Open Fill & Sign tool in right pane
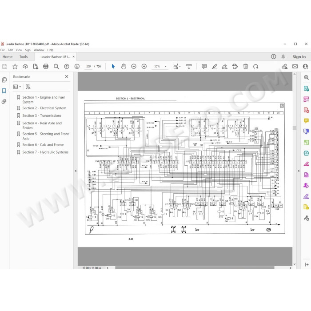The image size is (311, 311). coord(307,196)
